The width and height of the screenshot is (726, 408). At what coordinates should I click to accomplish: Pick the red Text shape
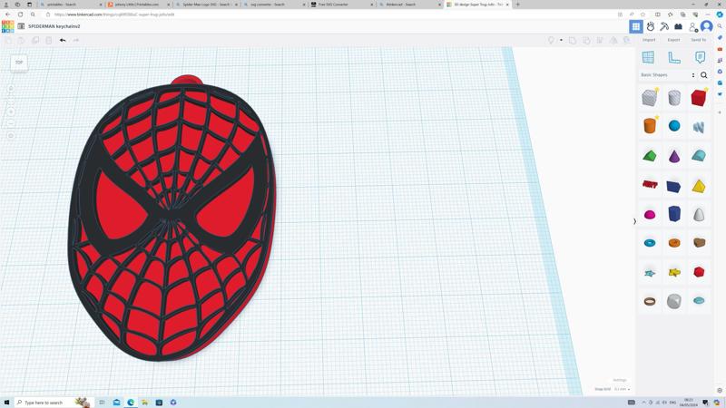tap(650, 185)
